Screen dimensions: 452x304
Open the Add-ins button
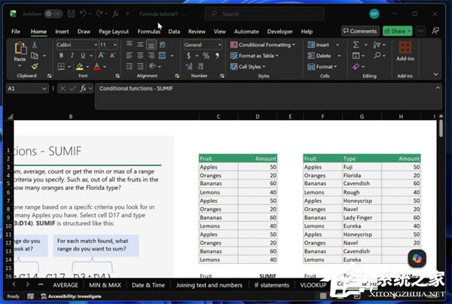pyautogui.click(x=405, y=51)
